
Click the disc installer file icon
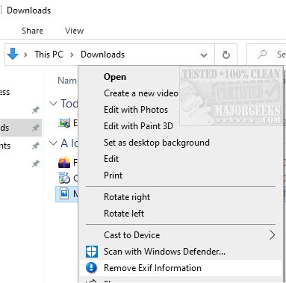coord(64,178)
